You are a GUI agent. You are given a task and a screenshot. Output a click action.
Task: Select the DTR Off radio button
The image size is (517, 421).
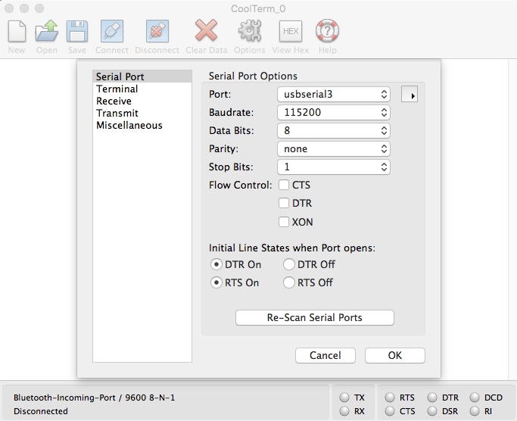pyautogui.click(x=289, y=264)
